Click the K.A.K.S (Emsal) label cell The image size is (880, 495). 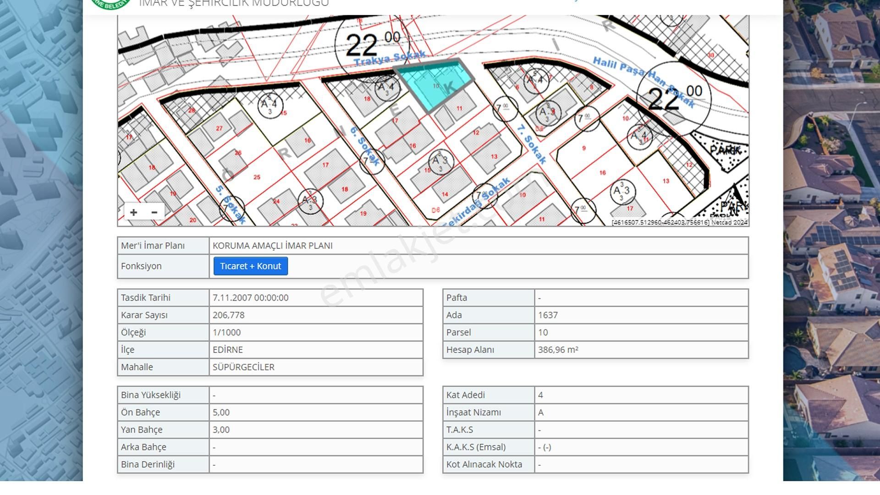point(489,447)
